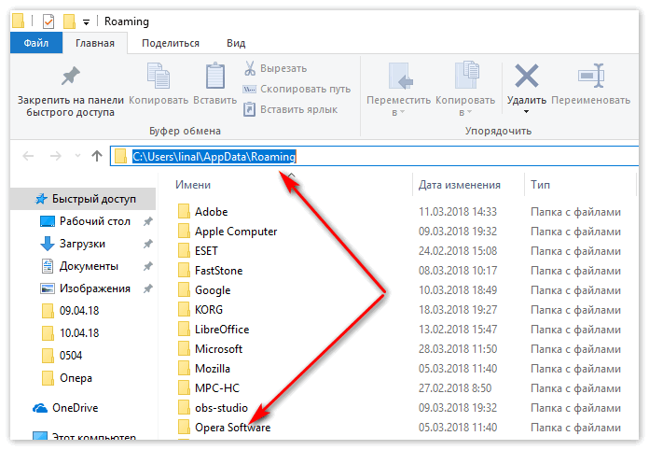This screenshot has width=649, height=450.
Task: Click the Opera Software folder icon
Action: point(184,427)
